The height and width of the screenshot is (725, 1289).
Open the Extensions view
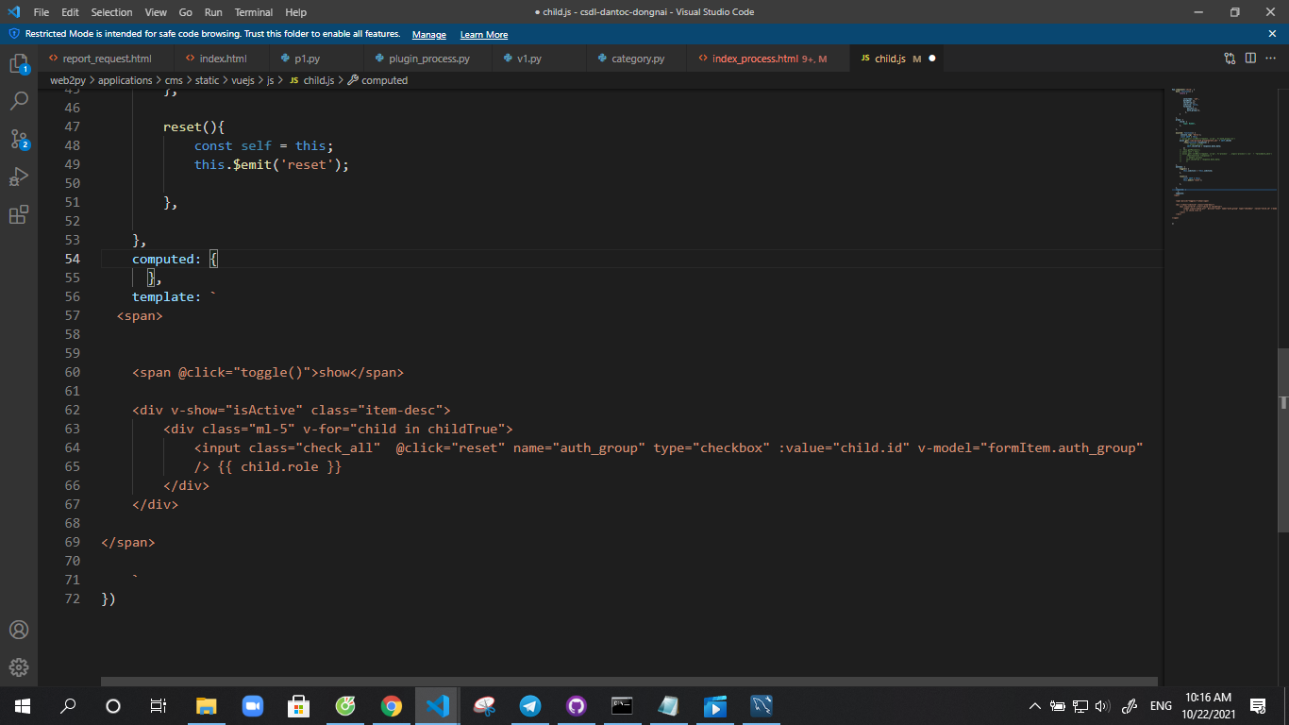pos(19,215)
